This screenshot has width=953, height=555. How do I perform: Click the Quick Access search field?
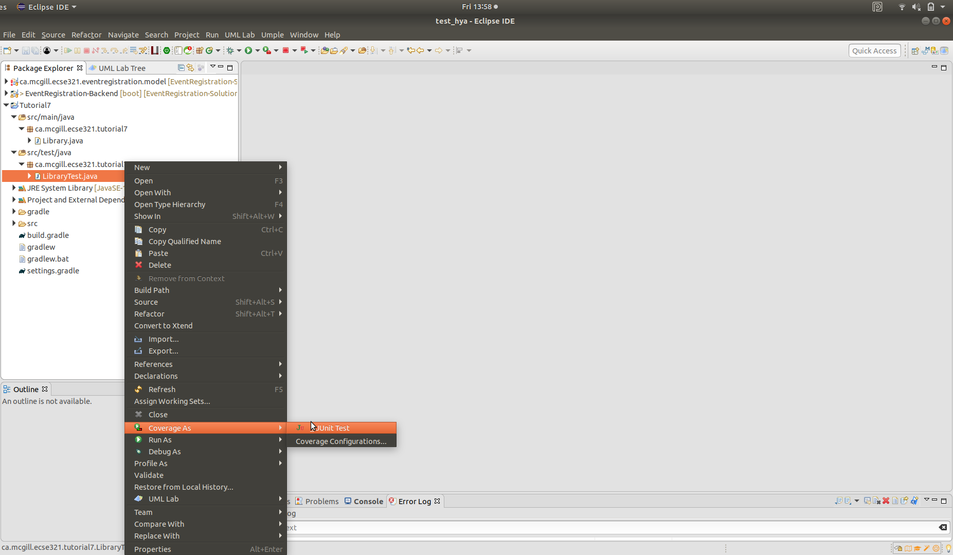[x=874, y=50]
